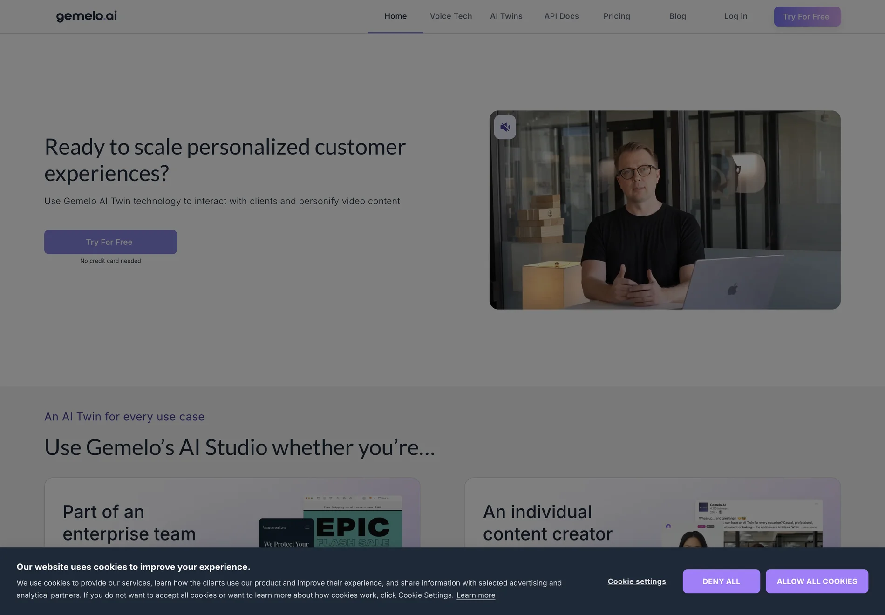Click the gemelo.ai logo
The width and height of the screenshot is (885, 615).
coord(87,16)
